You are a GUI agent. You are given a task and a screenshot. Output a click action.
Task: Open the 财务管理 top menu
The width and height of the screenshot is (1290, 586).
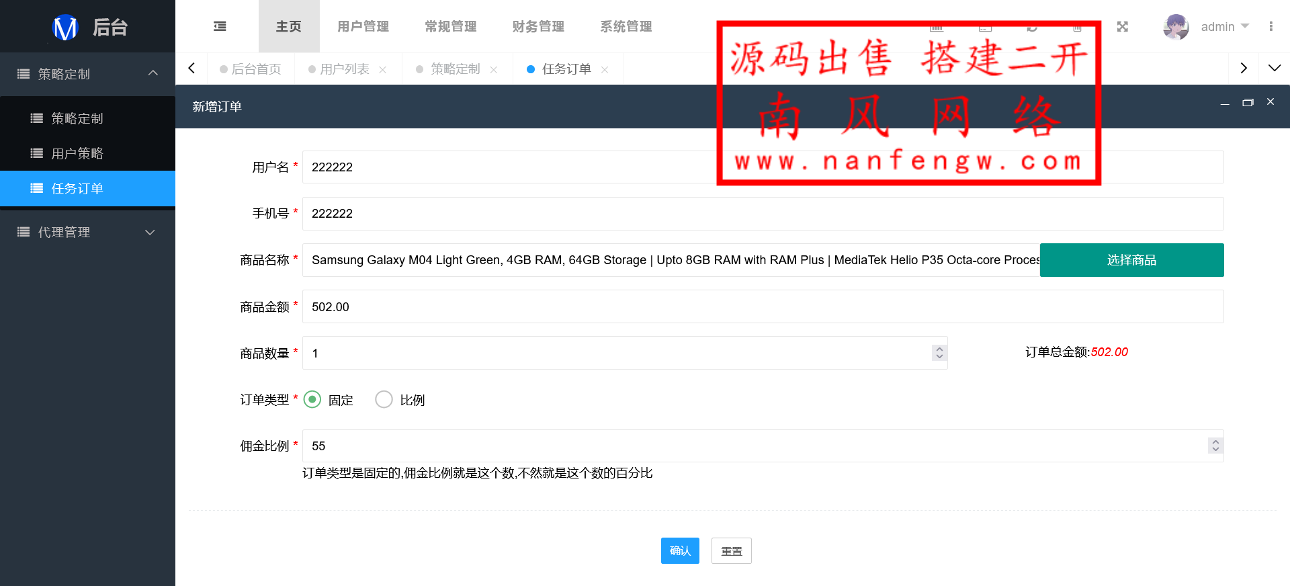(x=538, y=27)
